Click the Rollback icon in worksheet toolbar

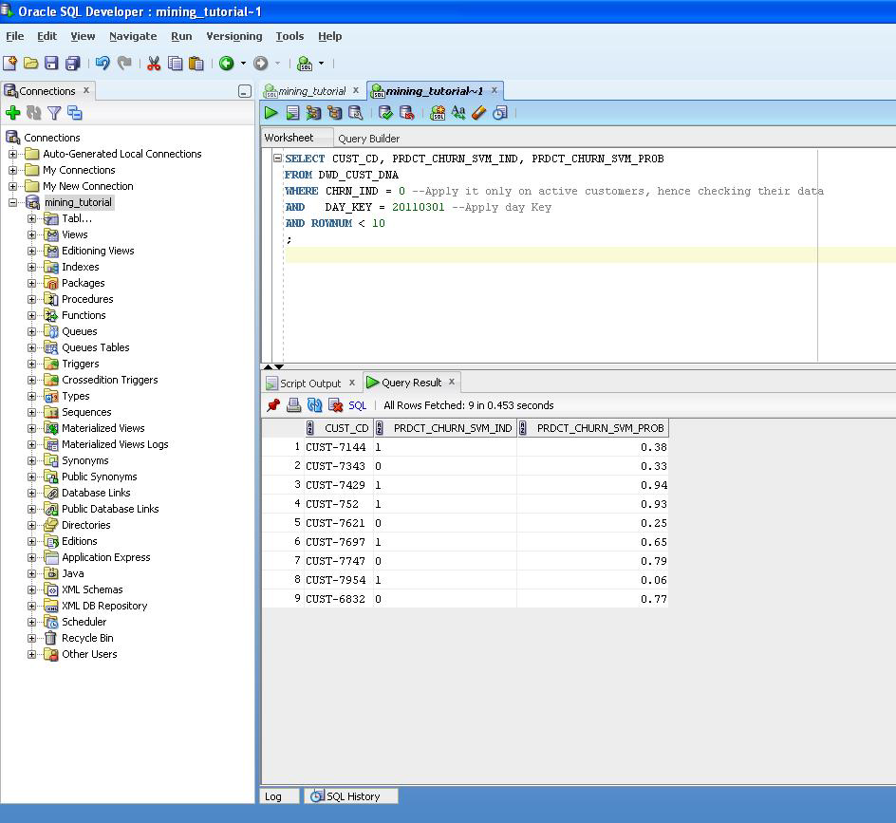[x=407, y=113]
